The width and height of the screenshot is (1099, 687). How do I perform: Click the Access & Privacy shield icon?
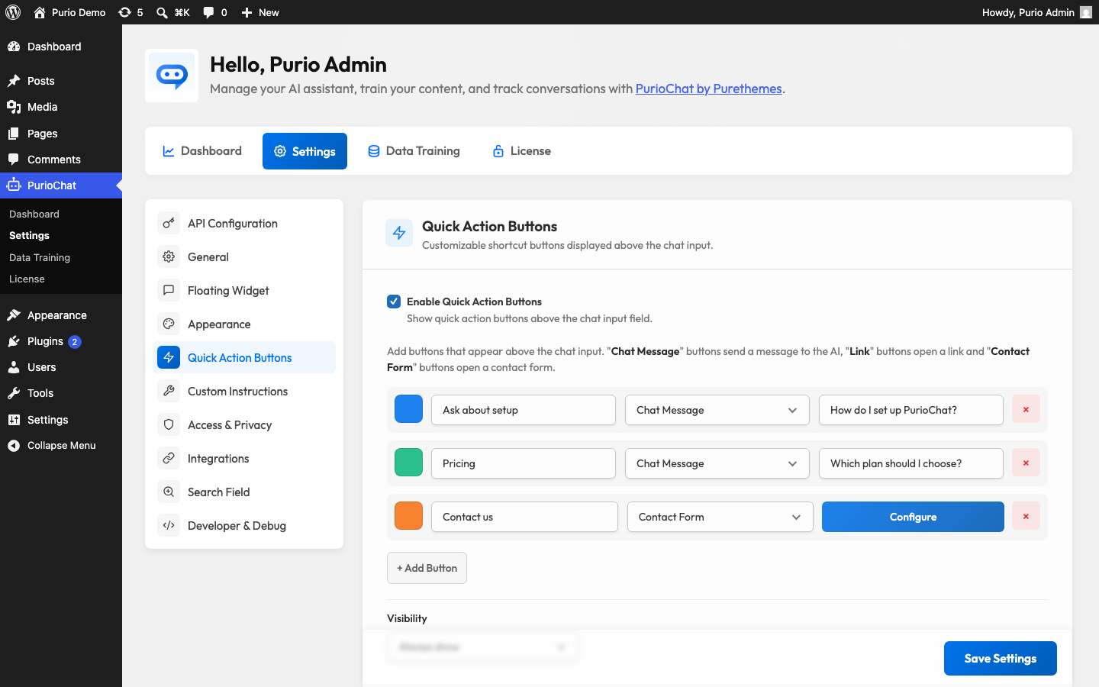[x=169, y=424]
